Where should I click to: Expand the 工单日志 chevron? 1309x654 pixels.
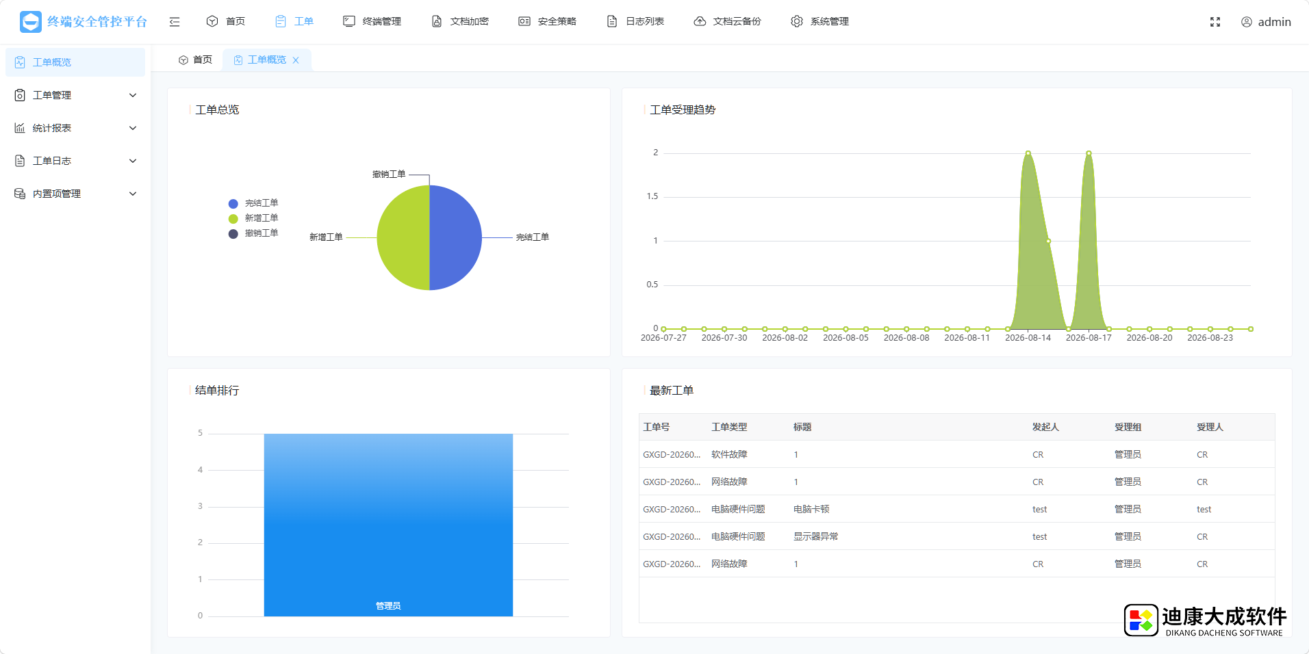133,161
